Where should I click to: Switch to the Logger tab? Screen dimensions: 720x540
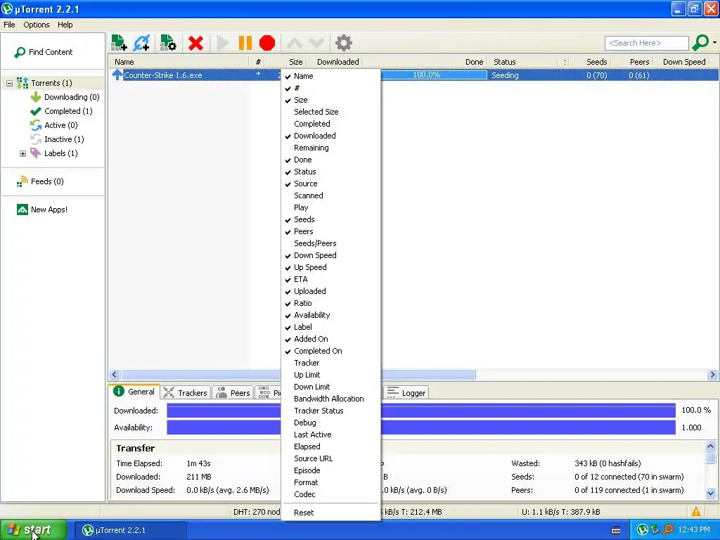[x=406, y=392]
